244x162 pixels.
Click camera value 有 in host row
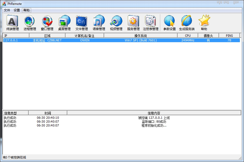point(208,40)
